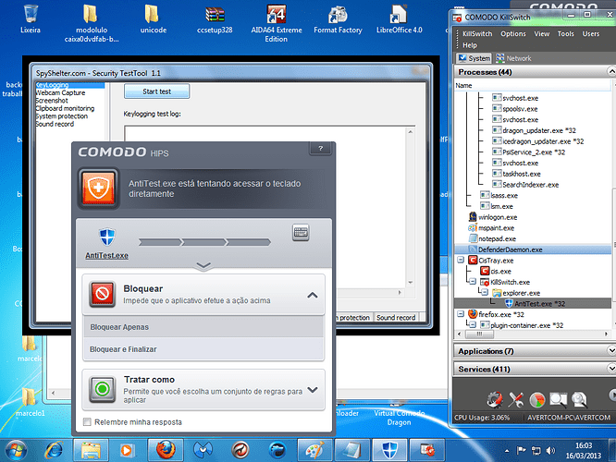Select Webcam Capture in SpyShelter test list
Screen dimensions: 616x462
(x=60, y=92)
